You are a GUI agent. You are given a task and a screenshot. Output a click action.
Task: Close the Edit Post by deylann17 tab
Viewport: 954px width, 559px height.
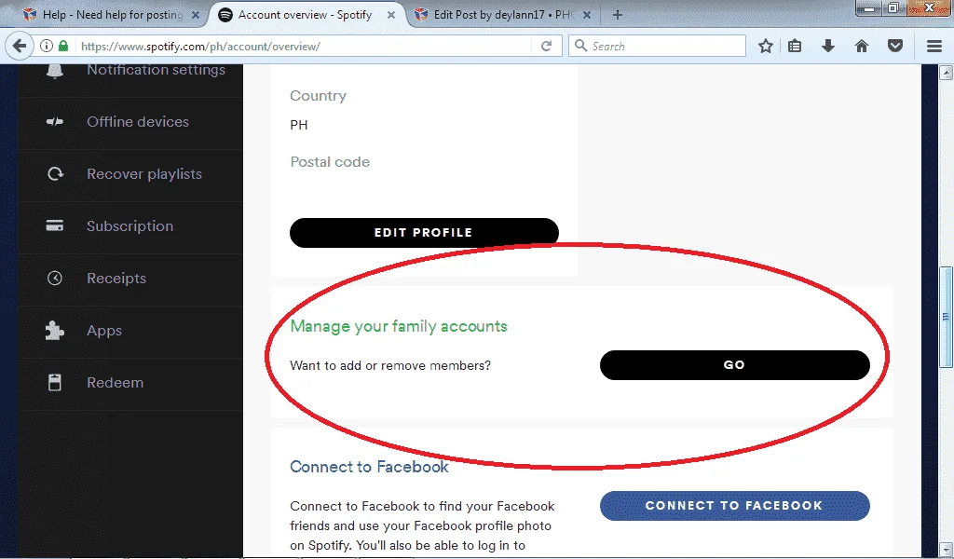587,15
